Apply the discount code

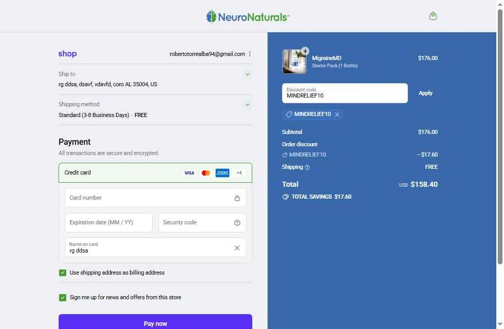click(x=425, y=93)
